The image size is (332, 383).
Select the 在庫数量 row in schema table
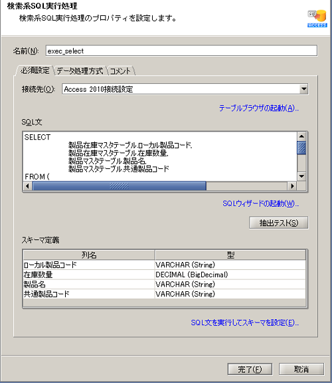(164, 275)
